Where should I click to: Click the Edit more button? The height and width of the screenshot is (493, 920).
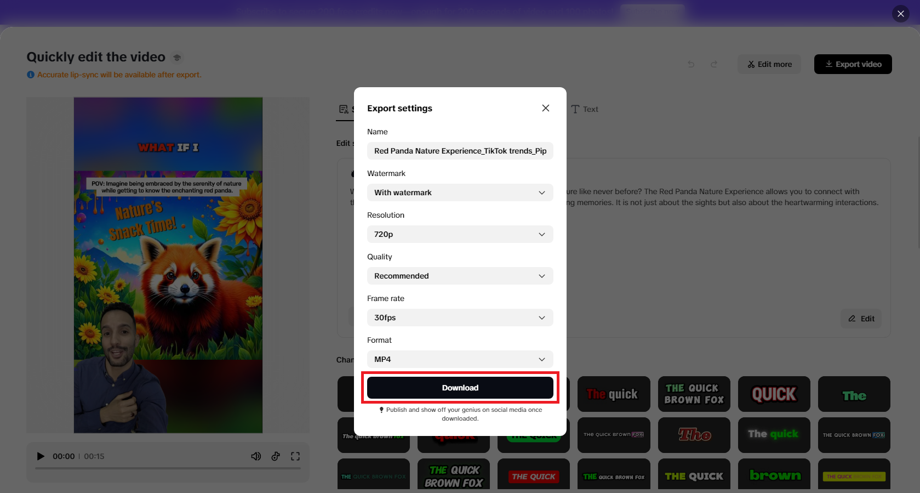[x=769, y=64]
